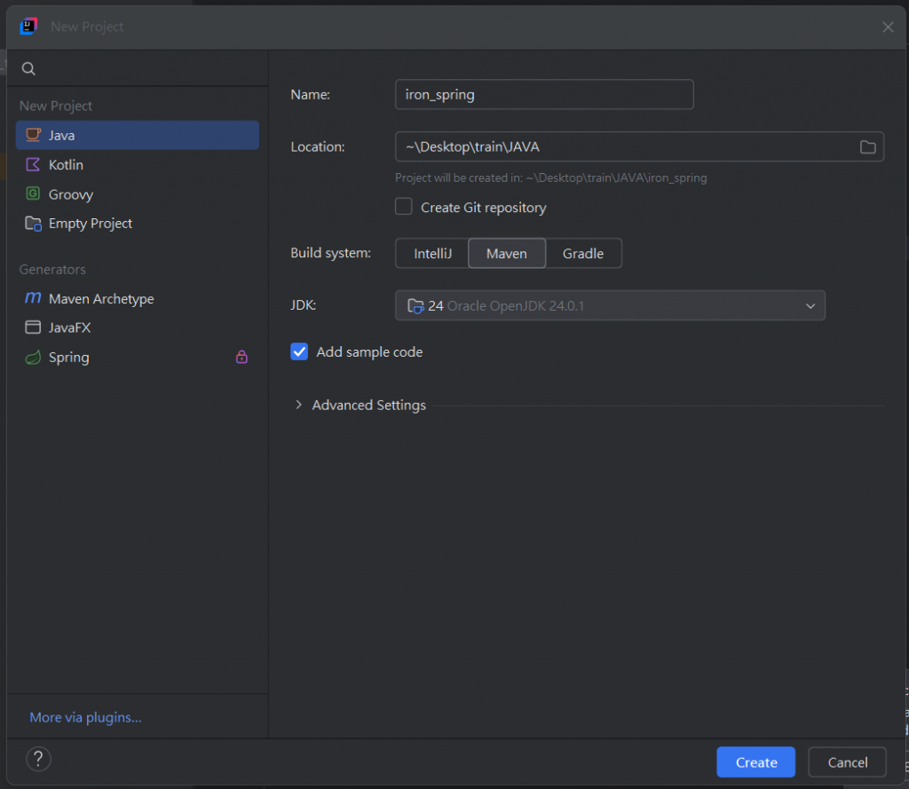The height and width of the screenshot is (789, 909).
Task: Click the 'Project will be created in' hint text
Action: [550, 178]
